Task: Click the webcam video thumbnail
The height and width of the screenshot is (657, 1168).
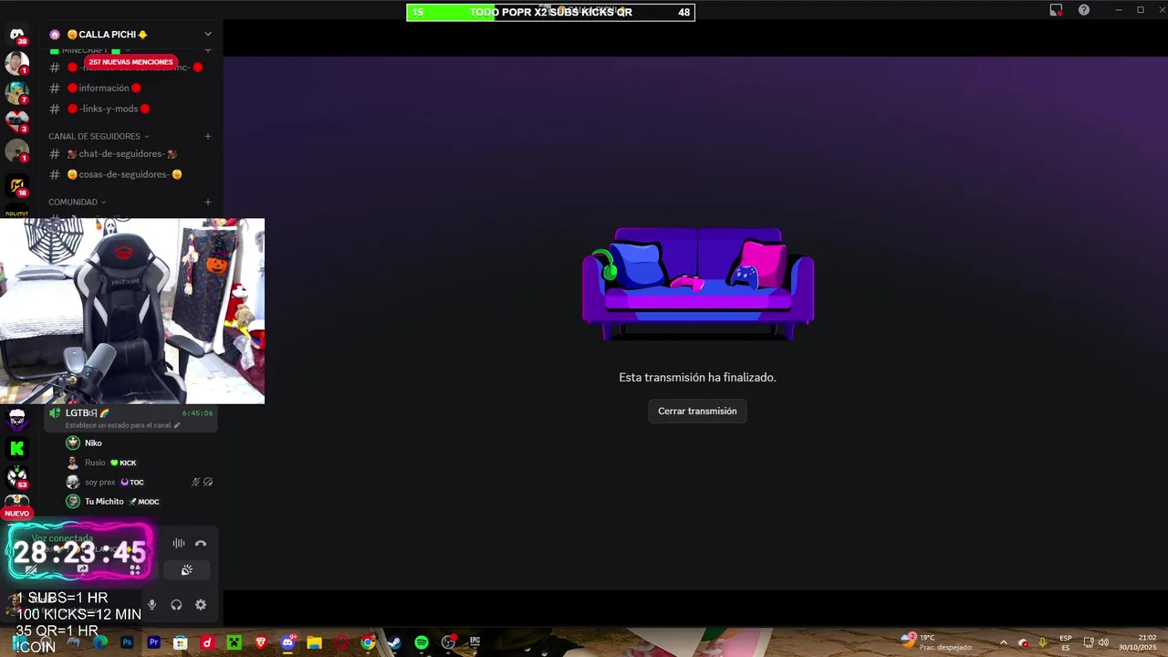Action: point(132,310)
